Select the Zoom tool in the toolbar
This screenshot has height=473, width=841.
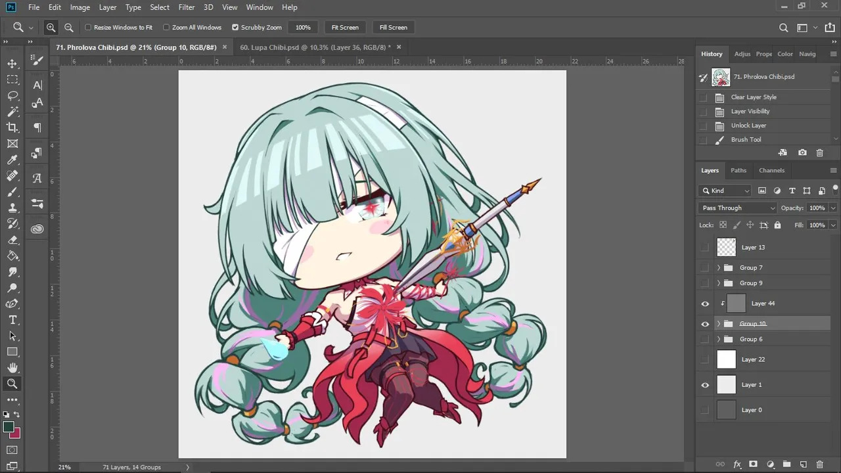(12, 384)
